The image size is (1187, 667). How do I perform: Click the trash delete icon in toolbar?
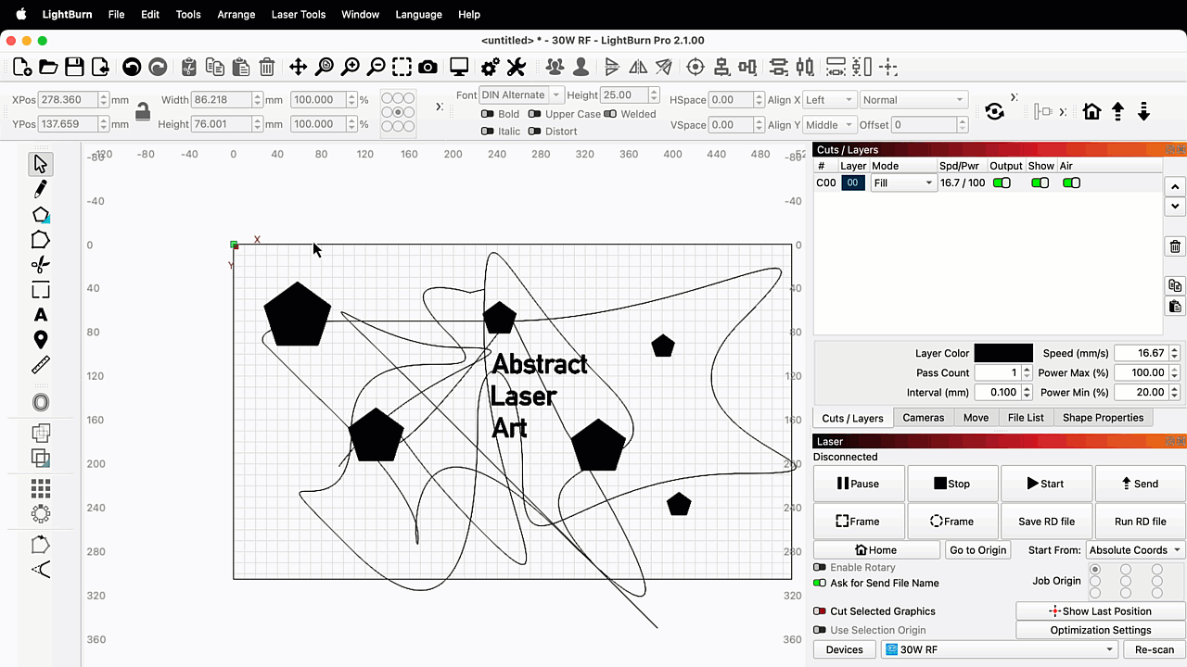click(x=267, y=67)
